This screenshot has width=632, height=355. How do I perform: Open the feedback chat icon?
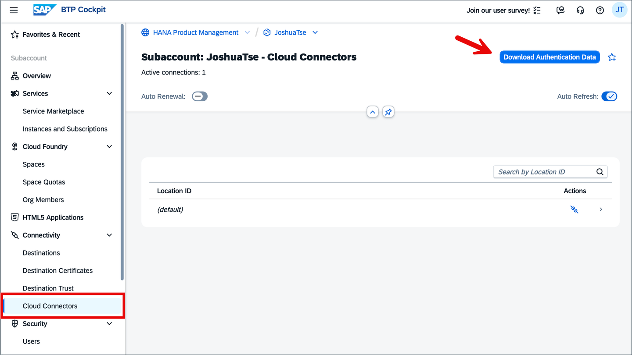560,10
